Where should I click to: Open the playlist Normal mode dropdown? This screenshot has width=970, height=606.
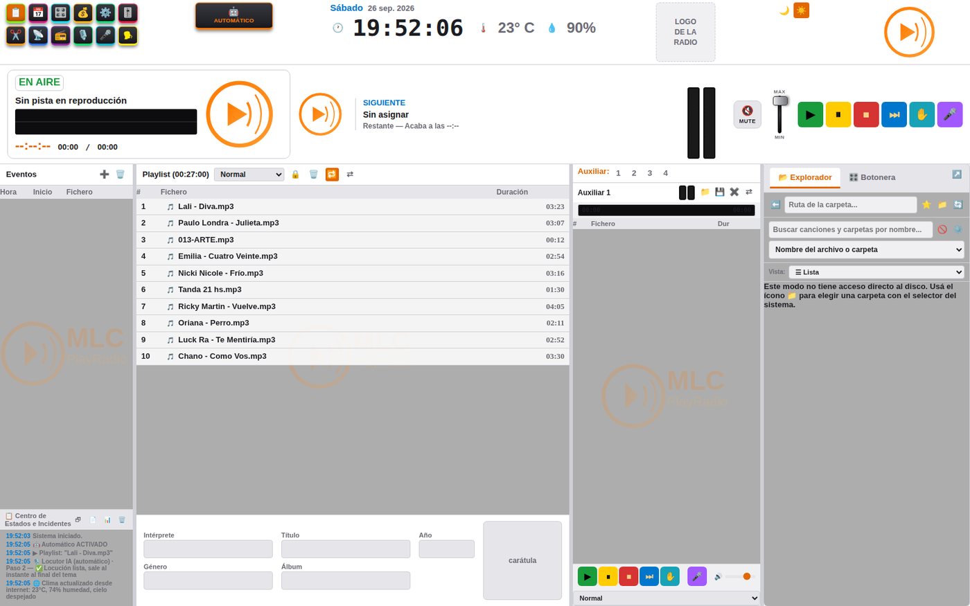click(x=249, y=175)
